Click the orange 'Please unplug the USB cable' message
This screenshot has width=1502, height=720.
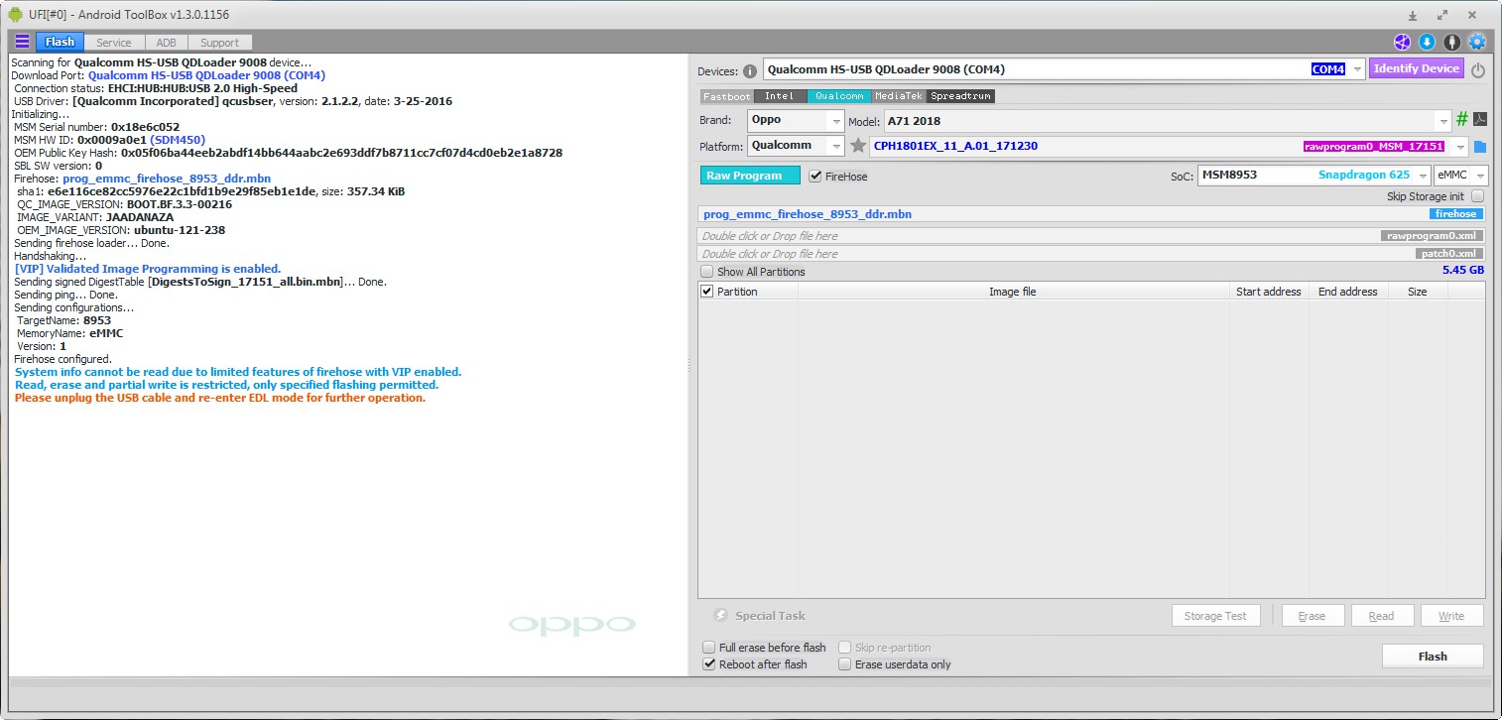[x=220, y=398]
